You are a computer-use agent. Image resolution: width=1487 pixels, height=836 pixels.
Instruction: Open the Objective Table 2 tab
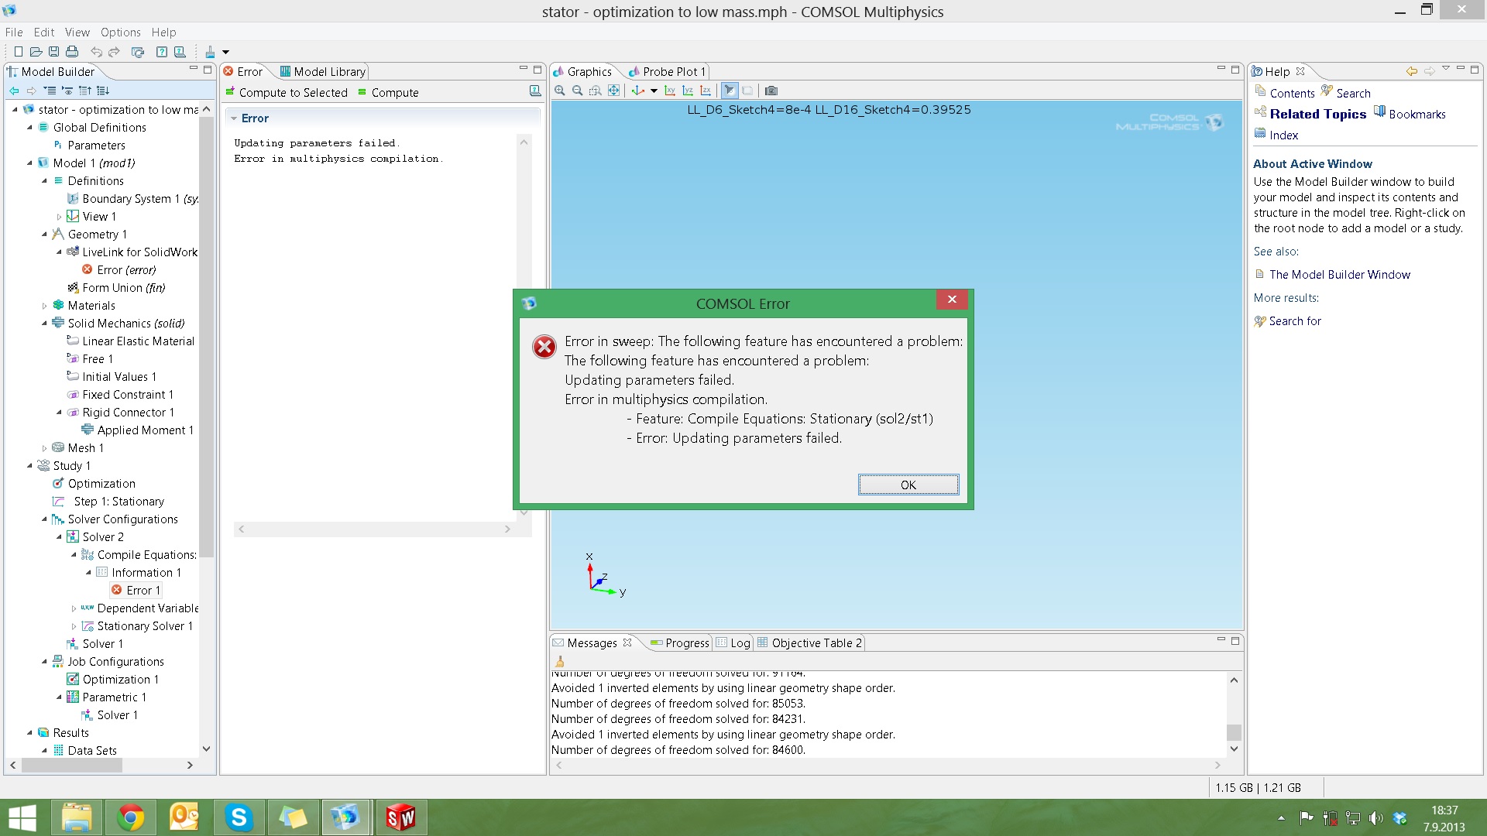tap(809, 642)
